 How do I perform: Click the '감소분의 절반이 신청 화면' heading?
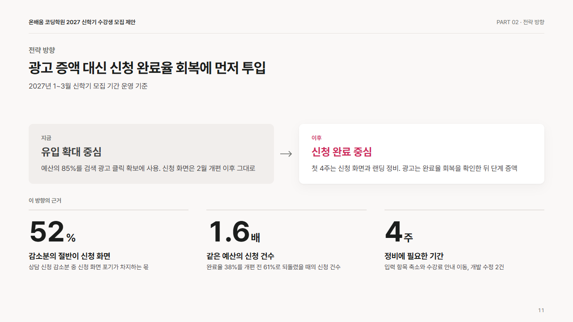click(x=69, y=256)
